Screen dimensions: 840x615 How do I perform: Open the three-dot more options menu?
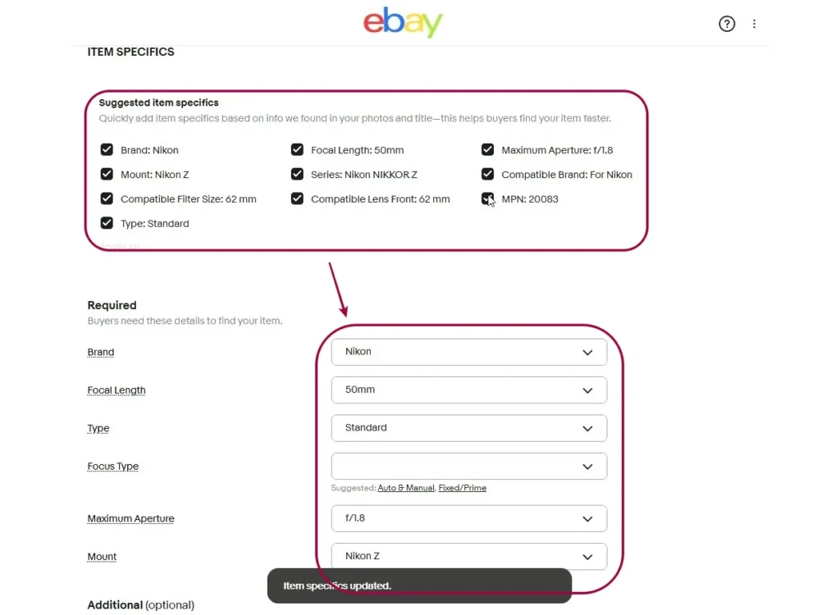coord(754,24)
